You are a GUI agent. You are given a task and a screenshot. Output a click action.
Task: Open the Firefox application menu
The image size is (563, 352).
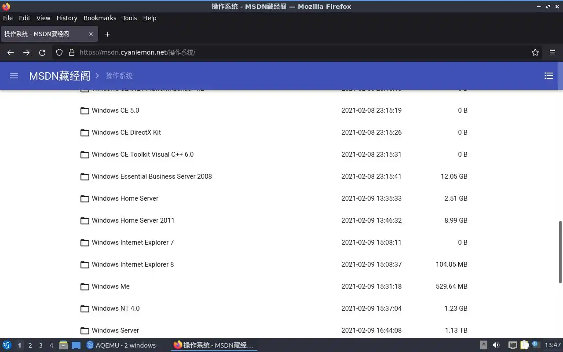pos(552,52)
